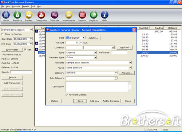The image size is (182, 132).
Task: Click the Add New button
Action: point(94,101)
